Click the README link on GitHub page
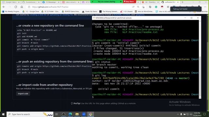The height and width of the screenshot is (117, 209). [x=118, y=15]
